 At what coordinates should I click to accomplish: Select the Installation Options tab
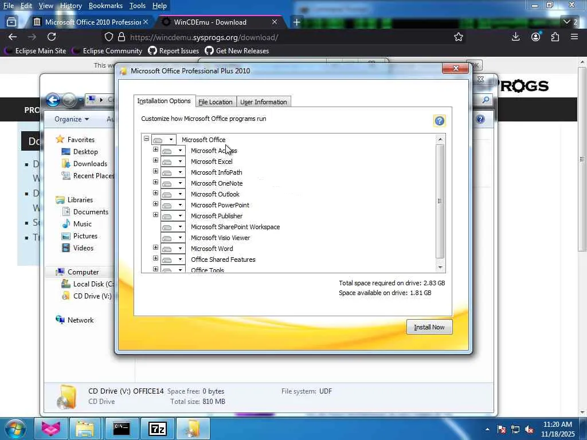(164, 101)
